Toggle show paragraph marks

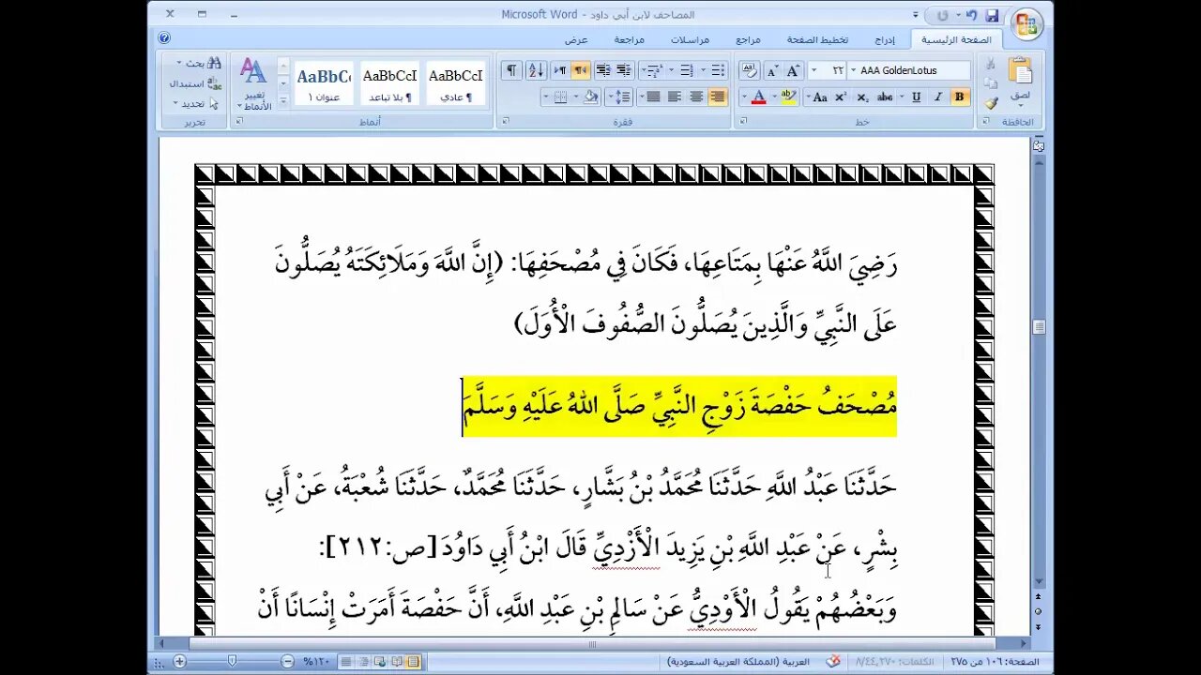(x=512, y=70)
